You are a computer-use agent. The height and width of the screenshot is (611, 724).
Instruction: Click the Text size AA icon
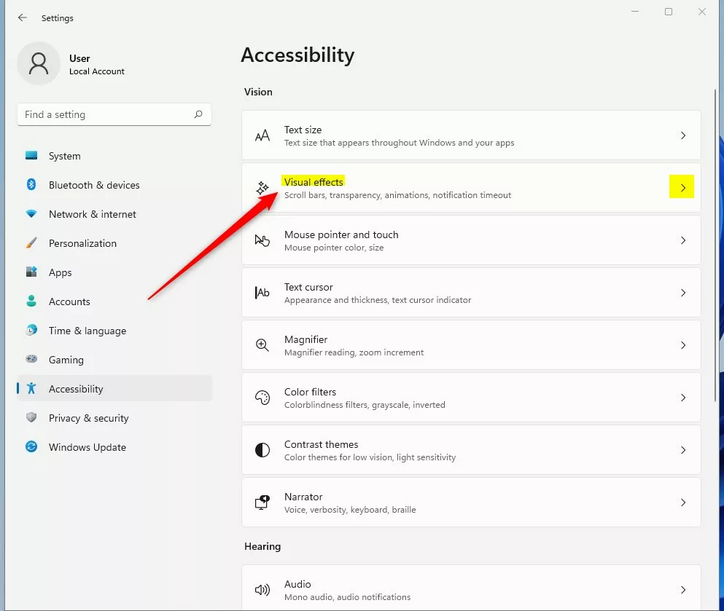tap(262, 135)
